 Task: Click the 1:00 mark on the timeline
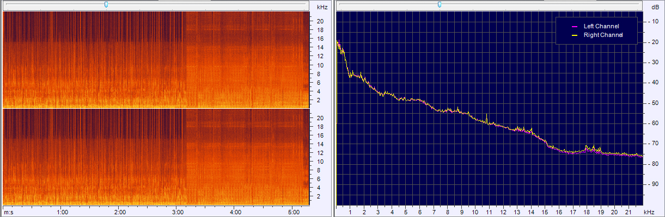click(62, 211)
